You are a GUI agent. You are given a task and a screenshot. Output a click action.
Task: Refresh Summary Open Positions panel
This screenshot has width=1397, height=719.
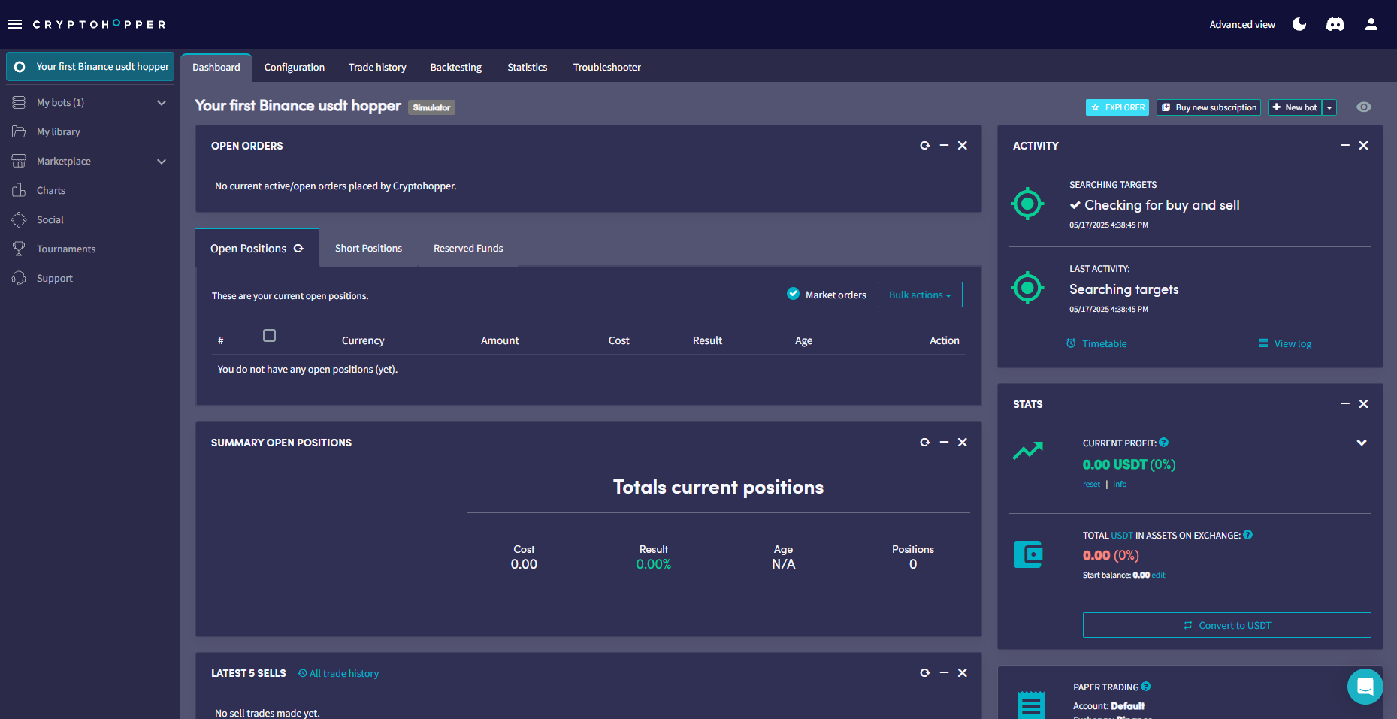[x=925, y=443]
